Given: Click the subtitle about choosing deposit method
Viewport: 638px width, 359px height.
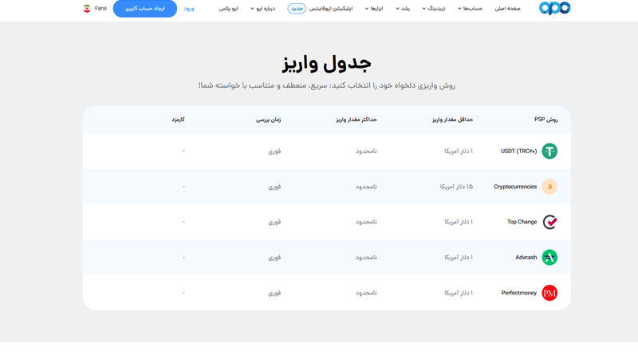Looking at the screenshot, I should [327, 85].
